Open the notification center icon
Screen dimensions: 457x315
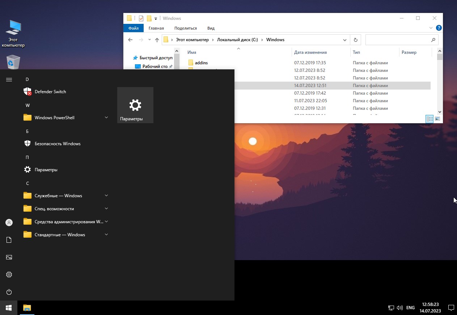click(x=451, y=308)
